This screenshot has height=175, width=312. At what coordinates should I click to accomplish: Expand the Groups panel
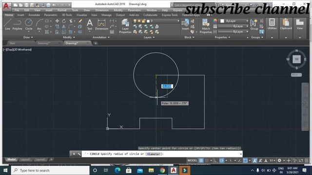[257, 37]
